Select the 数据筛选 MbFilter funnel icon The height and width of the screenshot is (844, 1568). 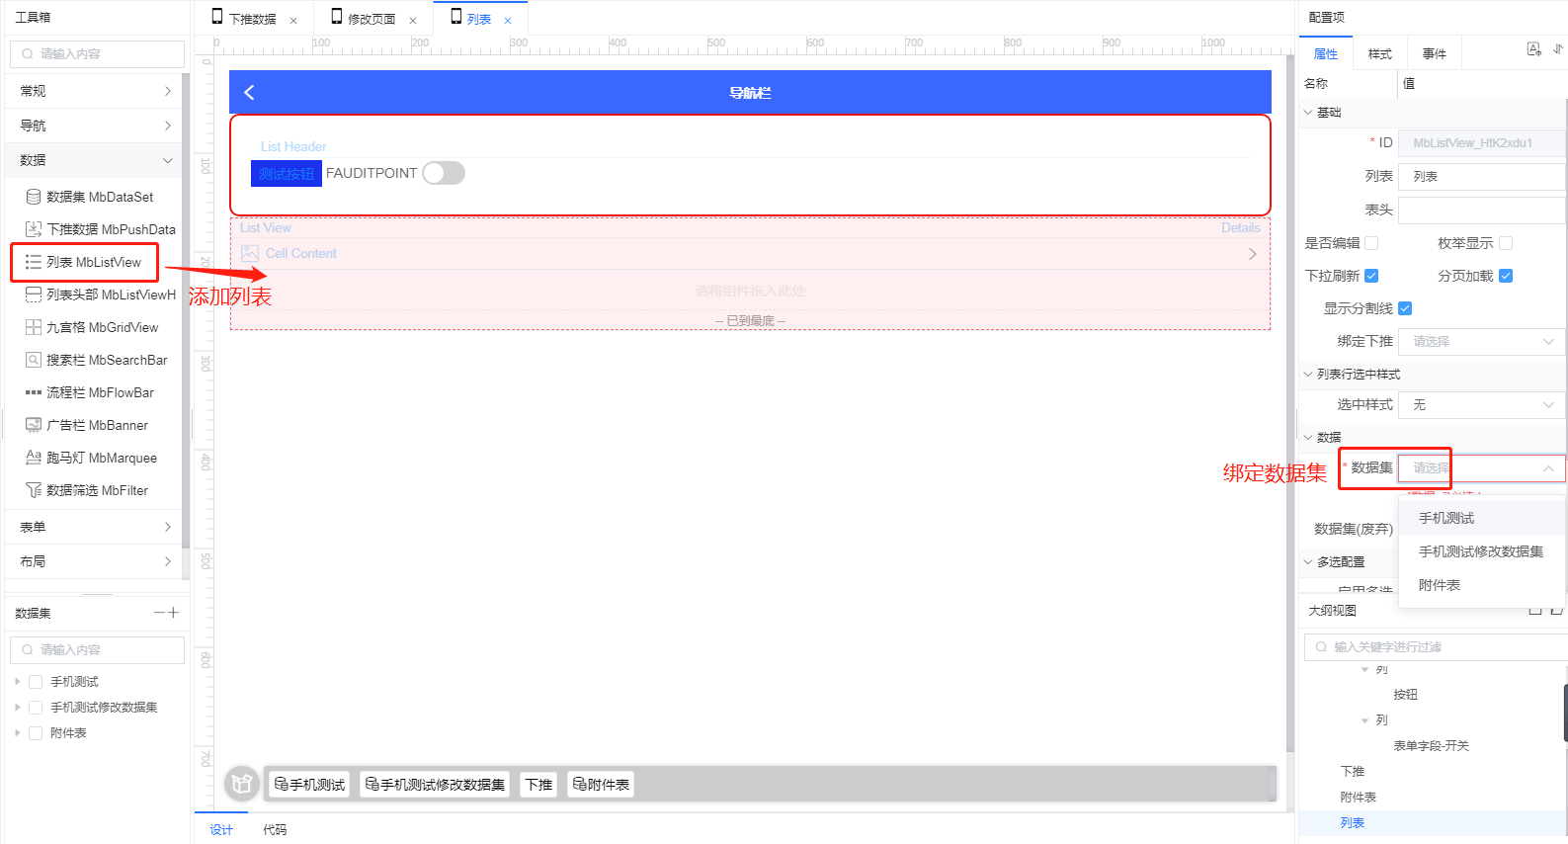tap(34, 490)
